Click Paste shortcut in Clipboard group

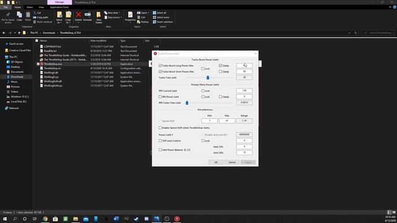point(43,22)
